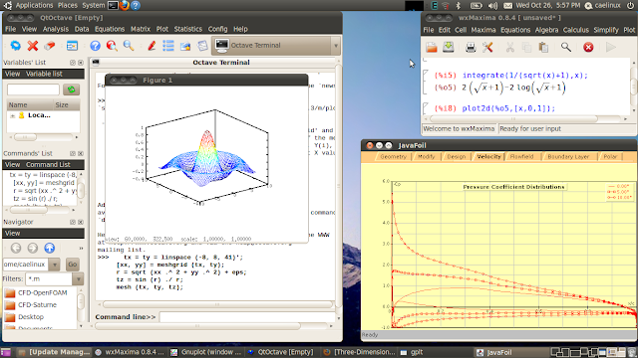This screenshot has width=638, height=358.
Task: Switch to the JavaFoil Polar tab
Action: coord(610,157)
